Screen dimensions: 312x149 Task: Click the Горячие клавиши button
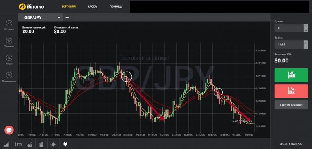tap(291, 105)
